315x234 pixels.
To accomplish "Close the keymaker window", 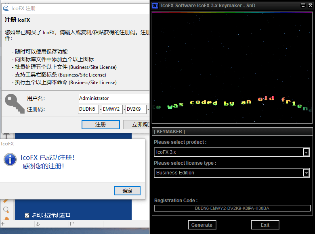I will (x=310, y=5).
